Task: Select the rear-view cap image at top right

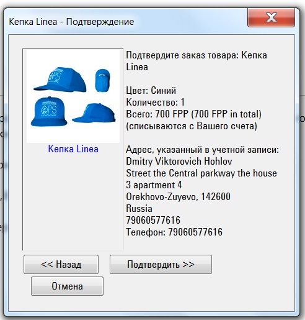Action: coord(102,80)
